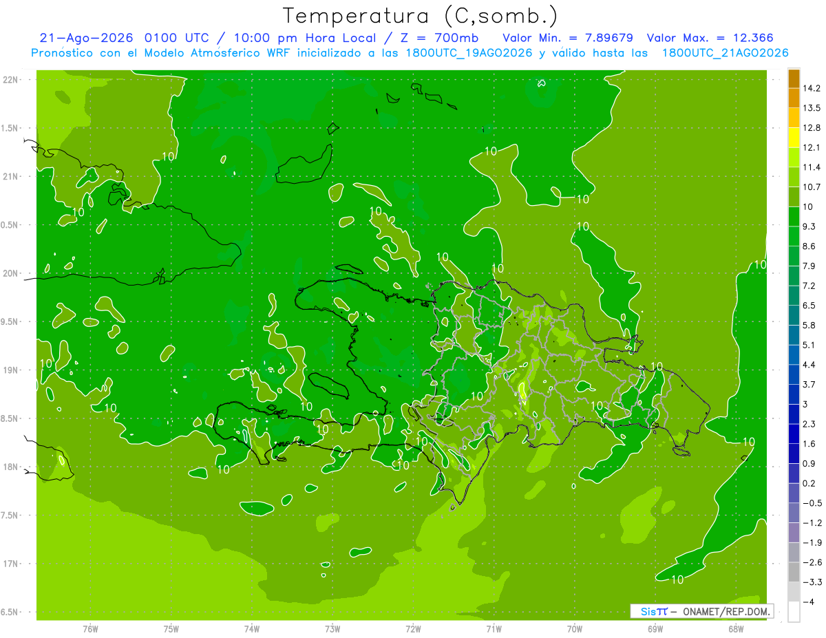Click the '72W' longitude label

coord(413,629)
